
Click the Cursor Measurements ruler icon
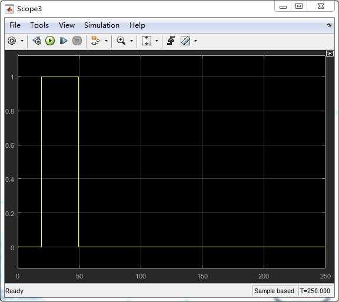[185, 41]
